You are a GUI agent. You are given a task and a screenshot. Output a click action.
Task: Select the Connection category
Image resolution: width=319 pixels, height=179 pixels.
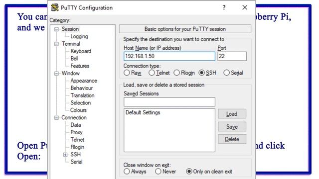tap(74, 117)
